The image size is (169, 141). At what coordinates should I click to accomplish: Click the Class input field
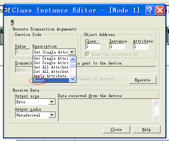(93, 47)
